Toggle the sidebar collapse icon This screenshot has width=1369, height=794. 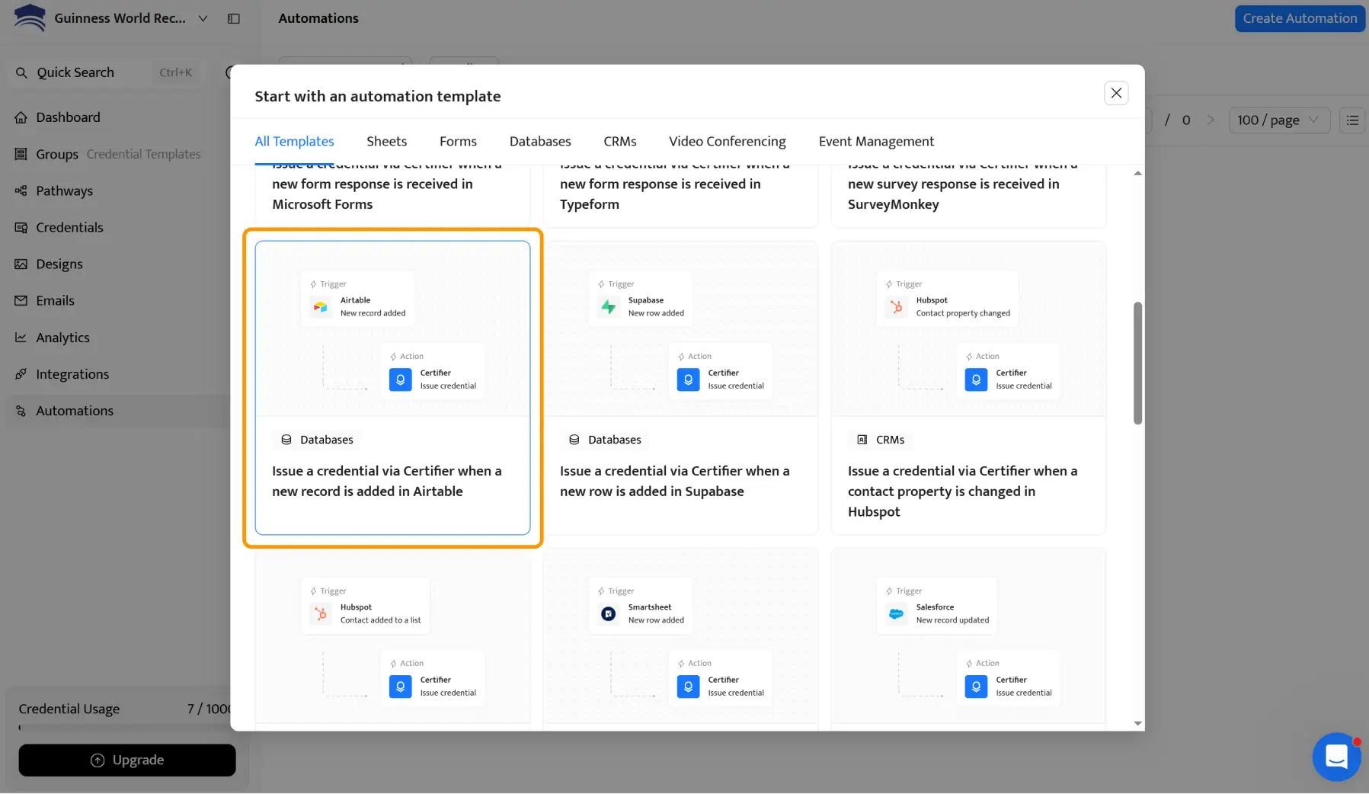pos(234,18)
